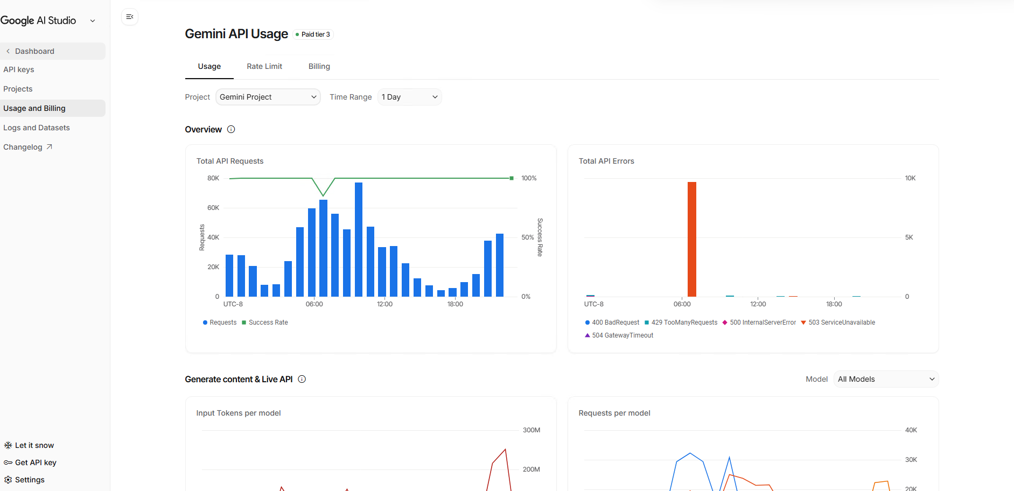Click the Settings gear icon
This screenshot has height=491, width=1014.
tap(8, 480)
